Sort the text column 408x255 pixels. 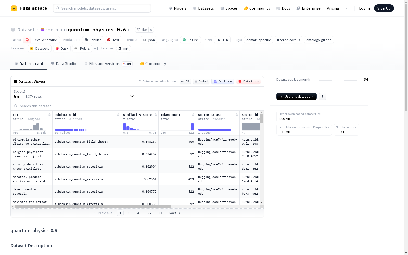(x=49, y=115)
